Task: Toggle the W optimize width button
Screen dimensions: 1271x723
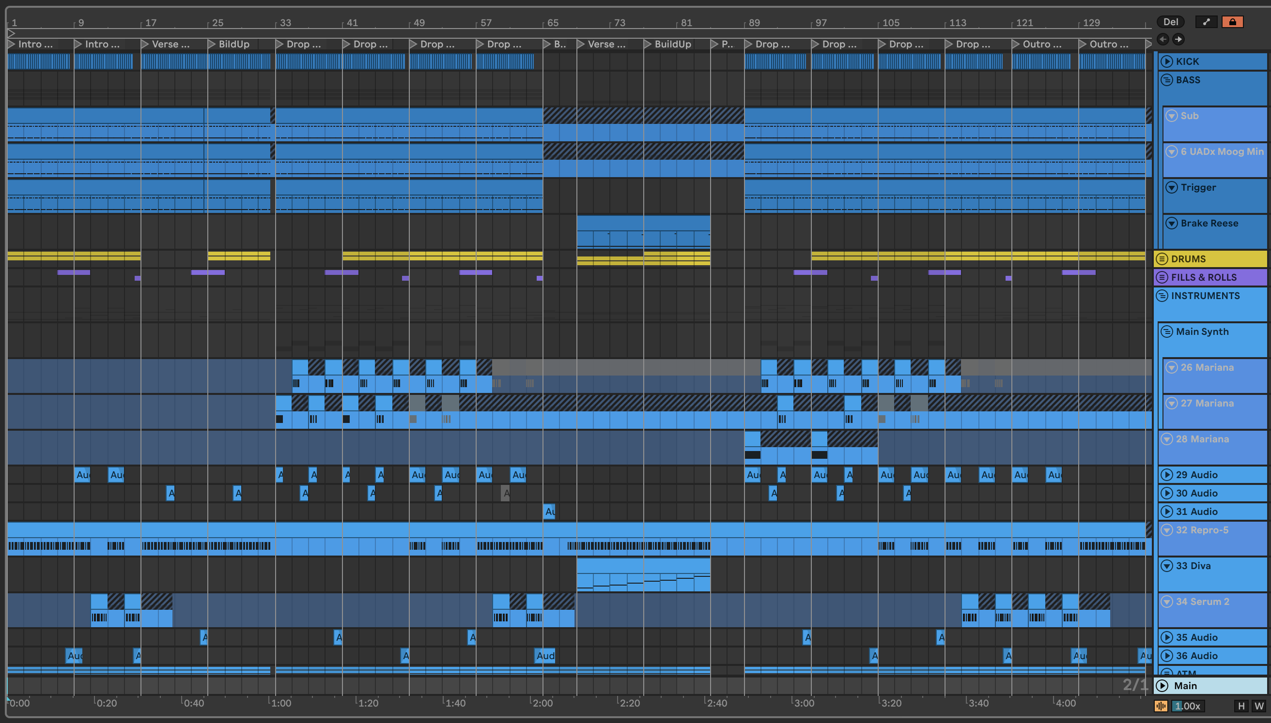Action: 1258,706
